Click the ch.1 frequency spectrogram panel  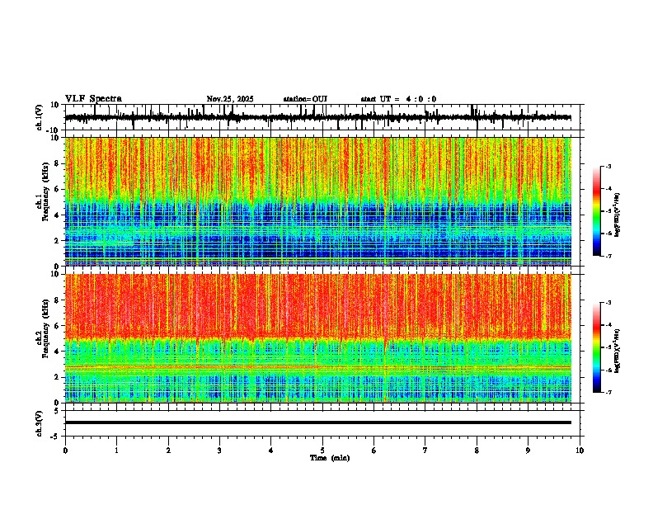coord(318,201)
